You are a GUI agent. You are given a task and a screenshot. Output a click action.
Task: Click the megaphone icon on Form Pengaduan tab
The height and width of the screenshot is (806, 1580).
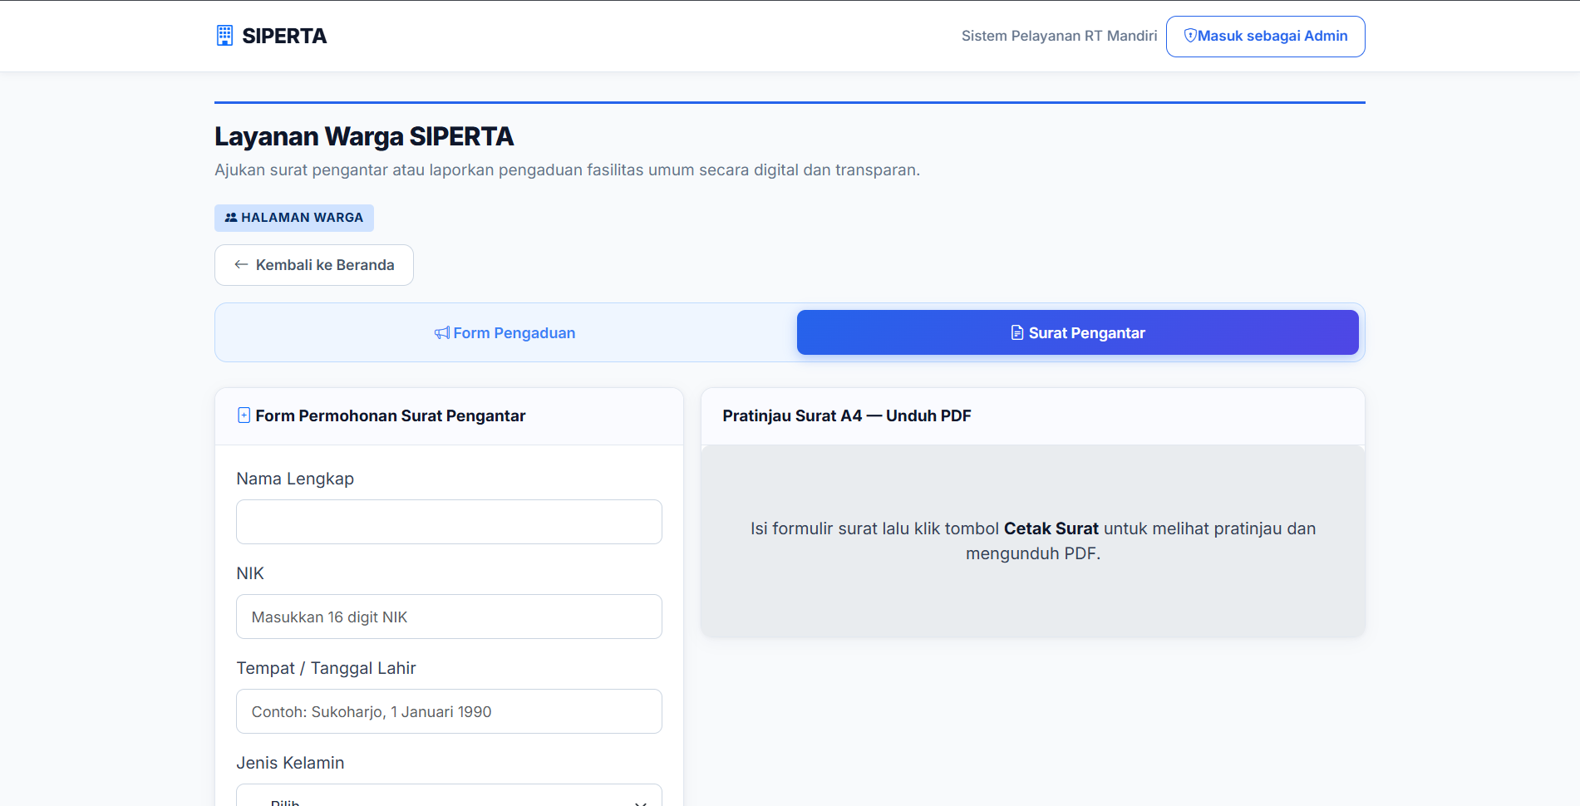442,333
